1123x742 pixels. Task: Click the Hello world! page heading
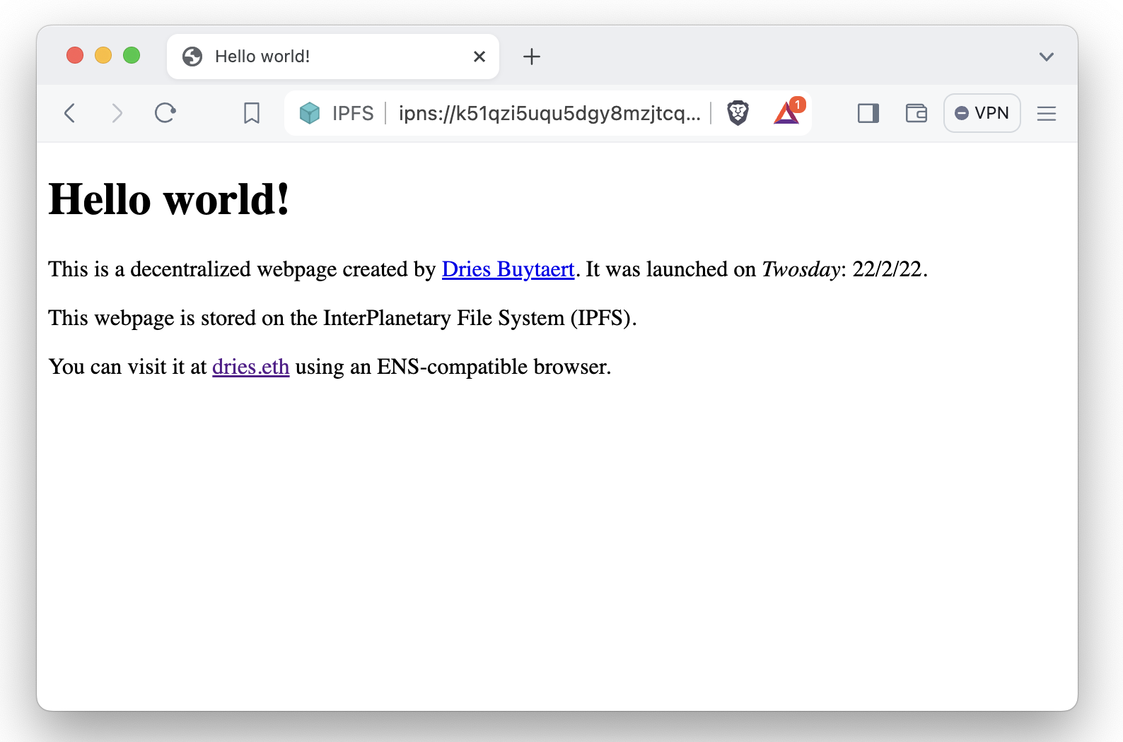[x=169, y=199]
